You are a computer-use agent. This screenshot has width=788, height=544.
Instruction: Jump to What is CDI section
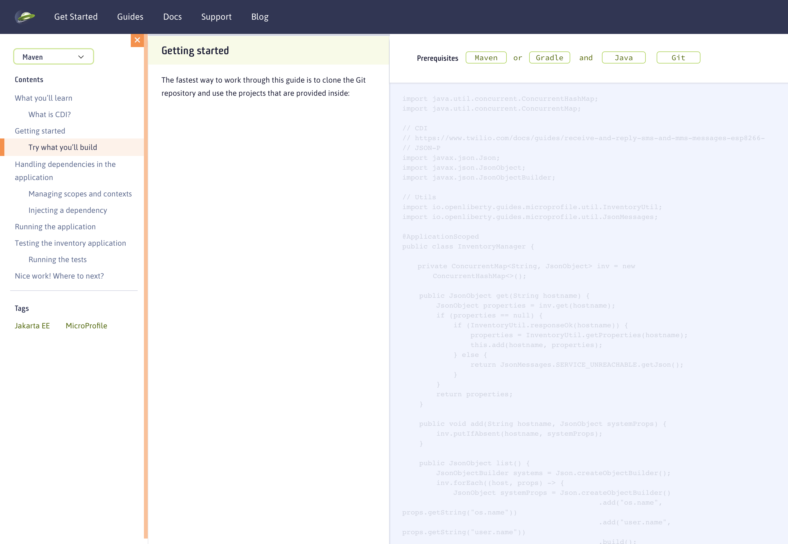coord(50,115)
